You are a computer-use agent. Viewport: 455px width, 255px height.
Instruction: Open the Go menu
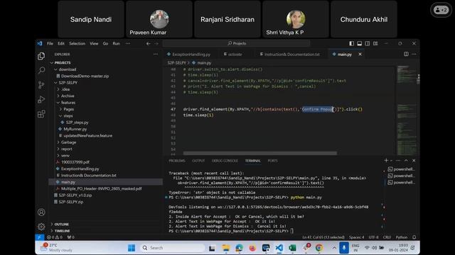(105, 44)
